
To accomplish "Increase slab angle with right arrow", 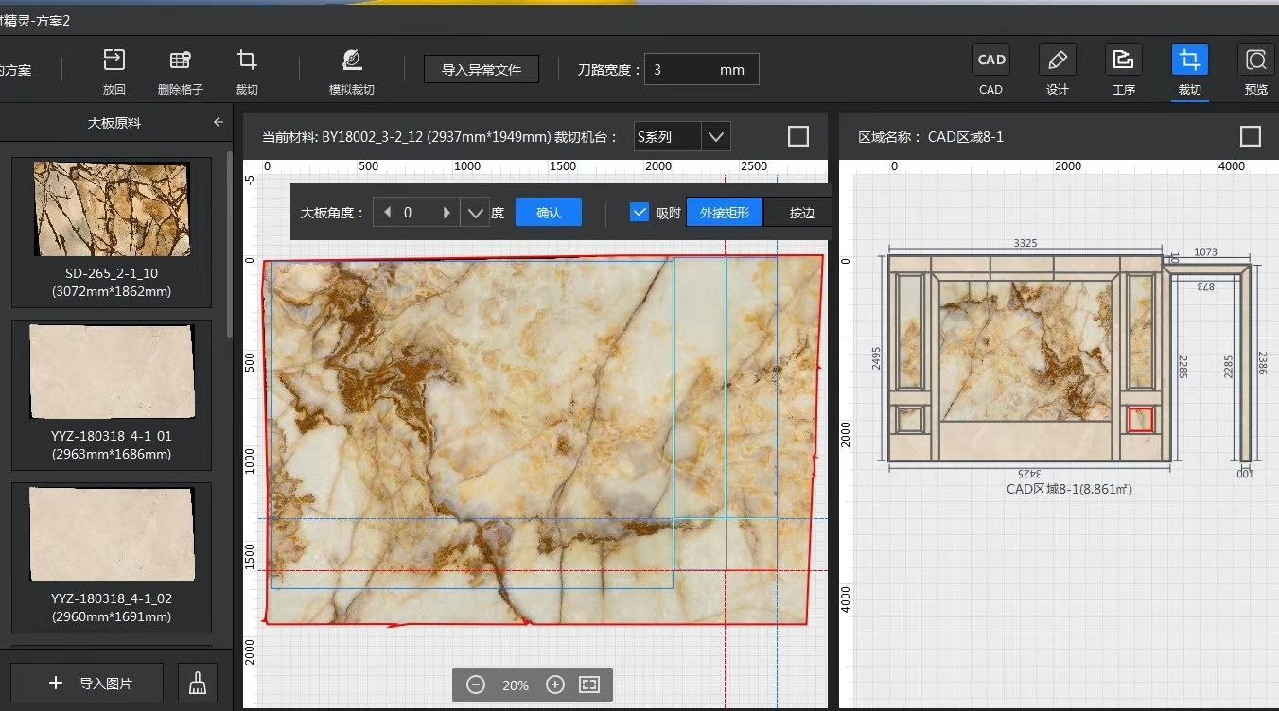I will point(447,213).
